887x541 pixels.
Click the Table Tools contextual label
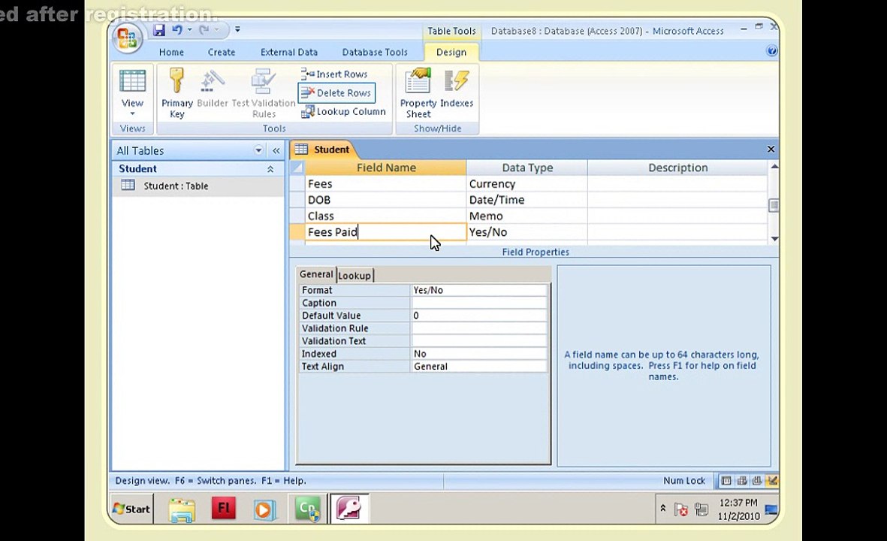451,31
